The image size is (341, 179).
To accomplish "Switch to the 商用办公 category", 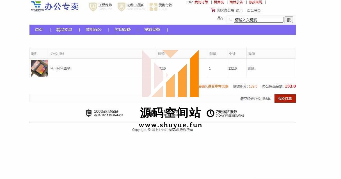I will coord(93,30).
